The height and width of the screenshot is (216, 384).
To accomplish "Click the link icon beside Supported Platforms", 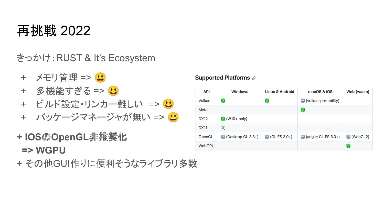I will [254, 78].
